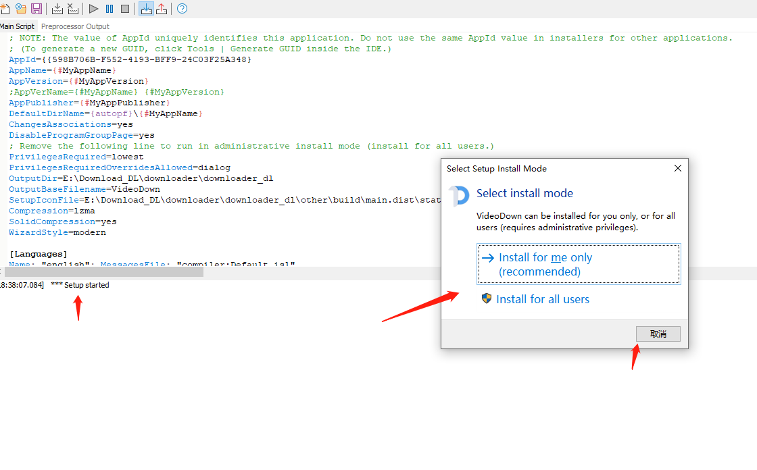757x470 pixels.
Task: Click the Compression=lzma line
Action: [x=51, y=211]
